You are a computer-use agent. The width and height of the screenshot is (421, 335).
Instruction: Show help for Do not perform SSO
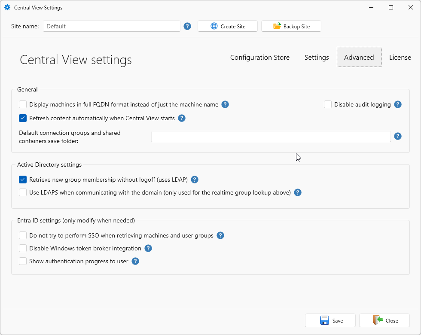(220, 235)
